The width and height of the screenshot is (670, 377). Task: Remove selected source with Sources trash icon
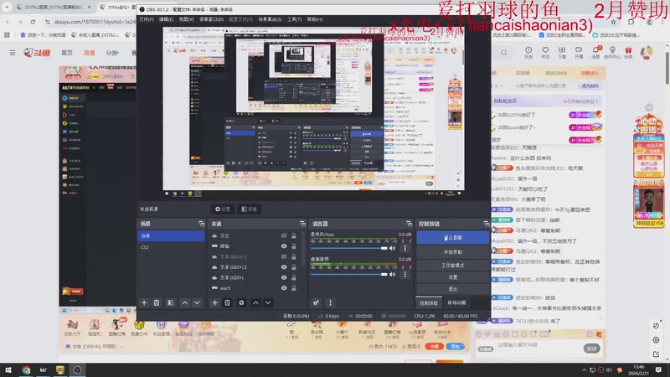(x=227, y=302)
